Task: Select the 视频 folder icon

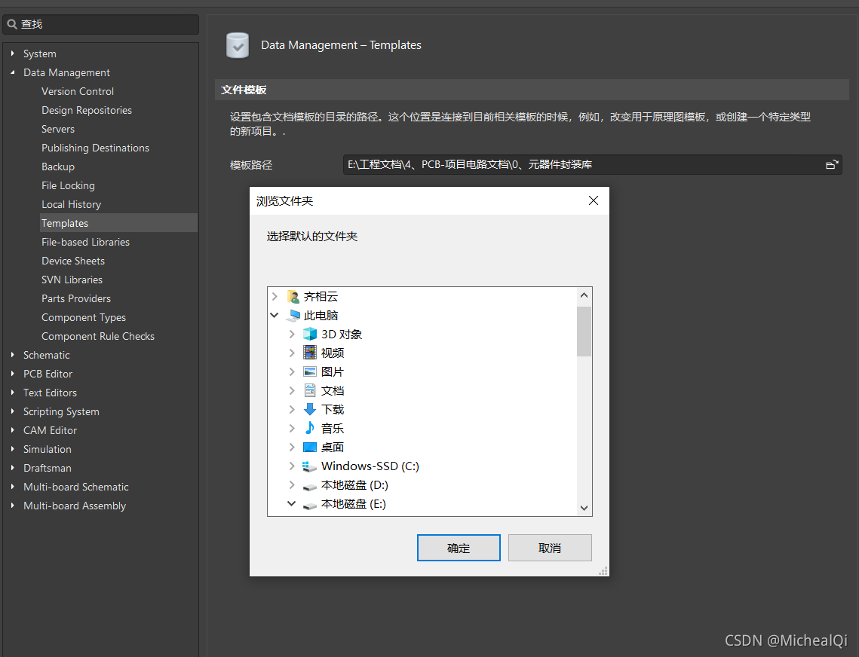Action: 310,353
